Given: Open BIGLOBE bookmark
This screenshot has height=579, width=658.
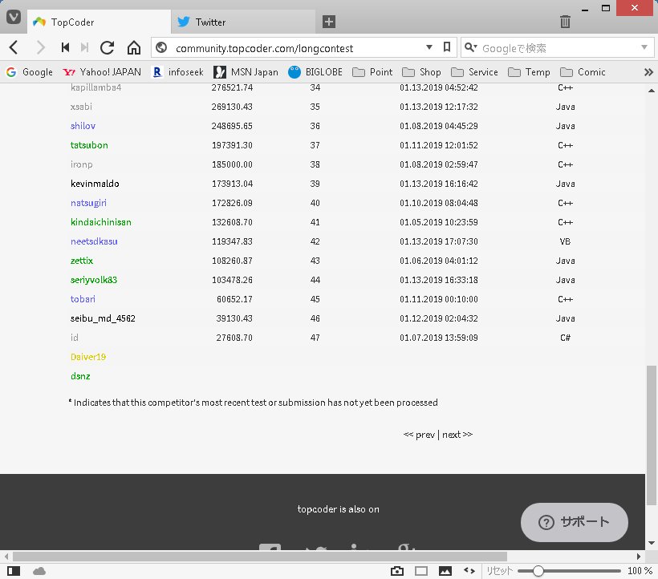Looking at the screenshot, I should click(315, 72).
